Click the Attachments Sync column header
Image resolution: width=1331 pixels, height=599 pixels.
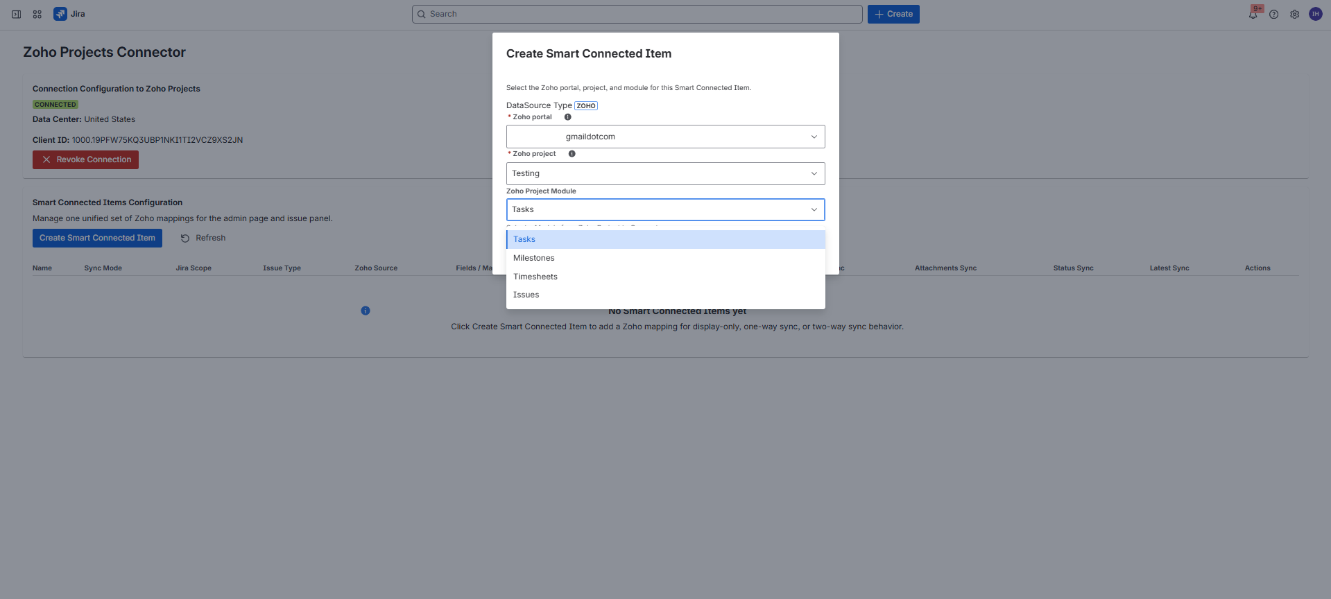tap(945, 268)
